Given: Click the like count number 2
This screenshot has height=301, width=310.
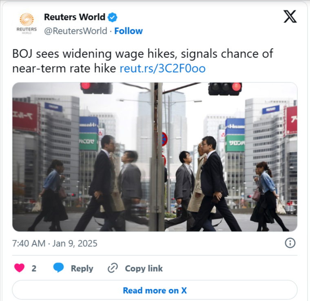Looking at the screenshot, I should coord(34,268).
